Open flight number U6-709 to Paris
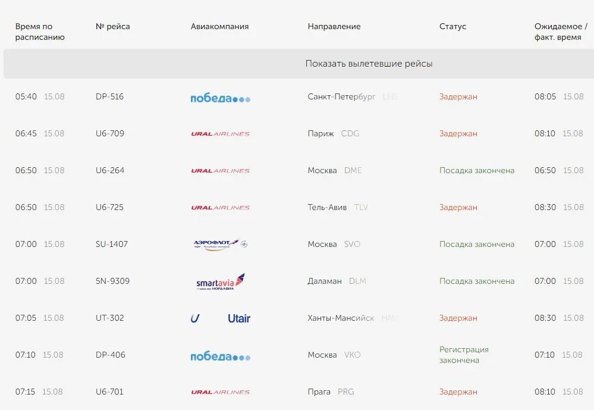This screenshot has height=410, width=594. 110,133
